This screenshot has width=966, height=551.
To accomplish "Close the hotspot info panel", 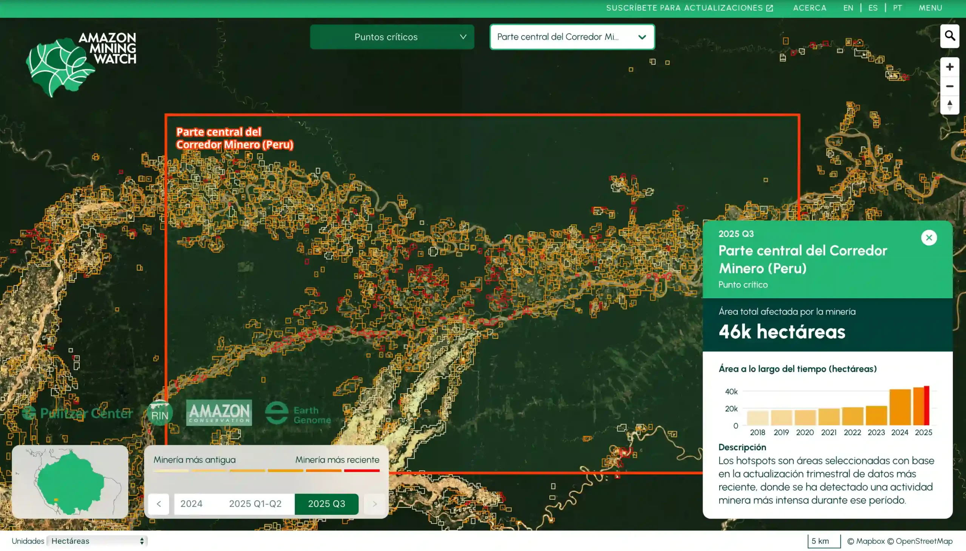I will [x=929, y=238].
